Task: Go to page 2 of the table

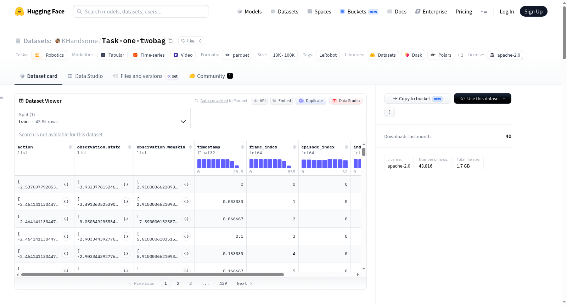Action: 178,283
